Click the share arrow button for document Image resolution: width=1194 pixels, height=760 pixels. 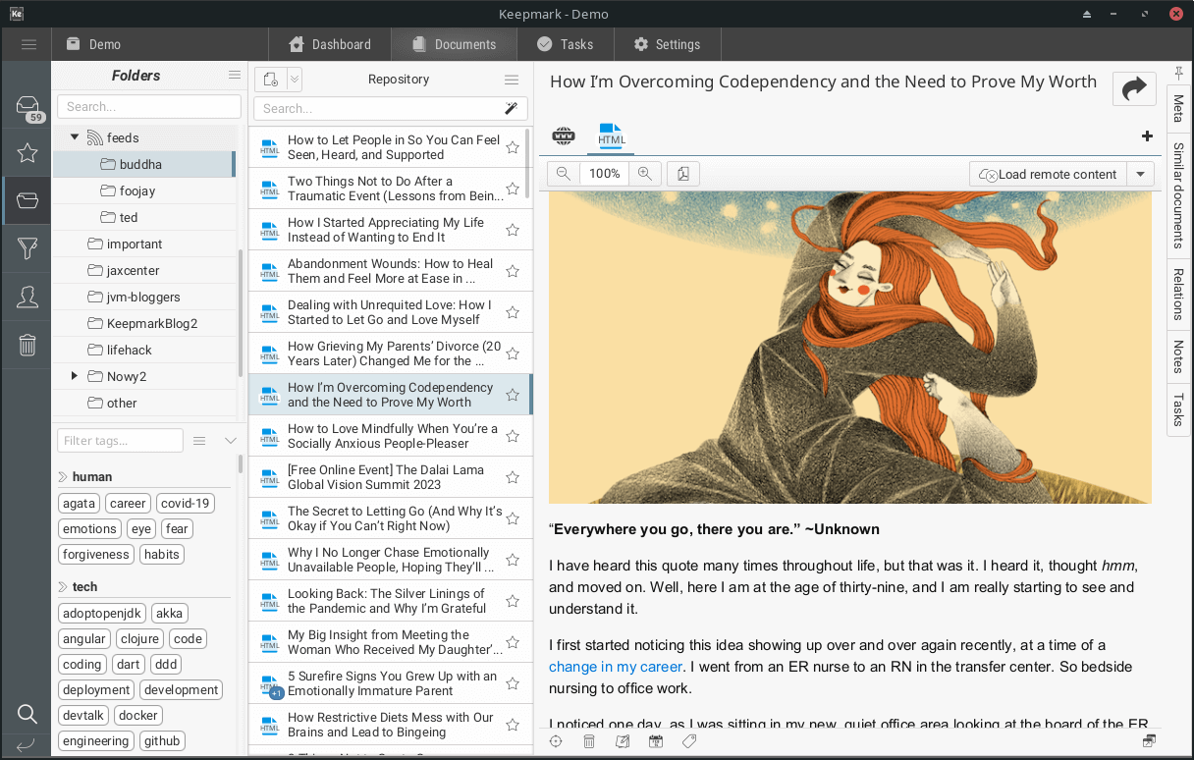pos(1134,88)
